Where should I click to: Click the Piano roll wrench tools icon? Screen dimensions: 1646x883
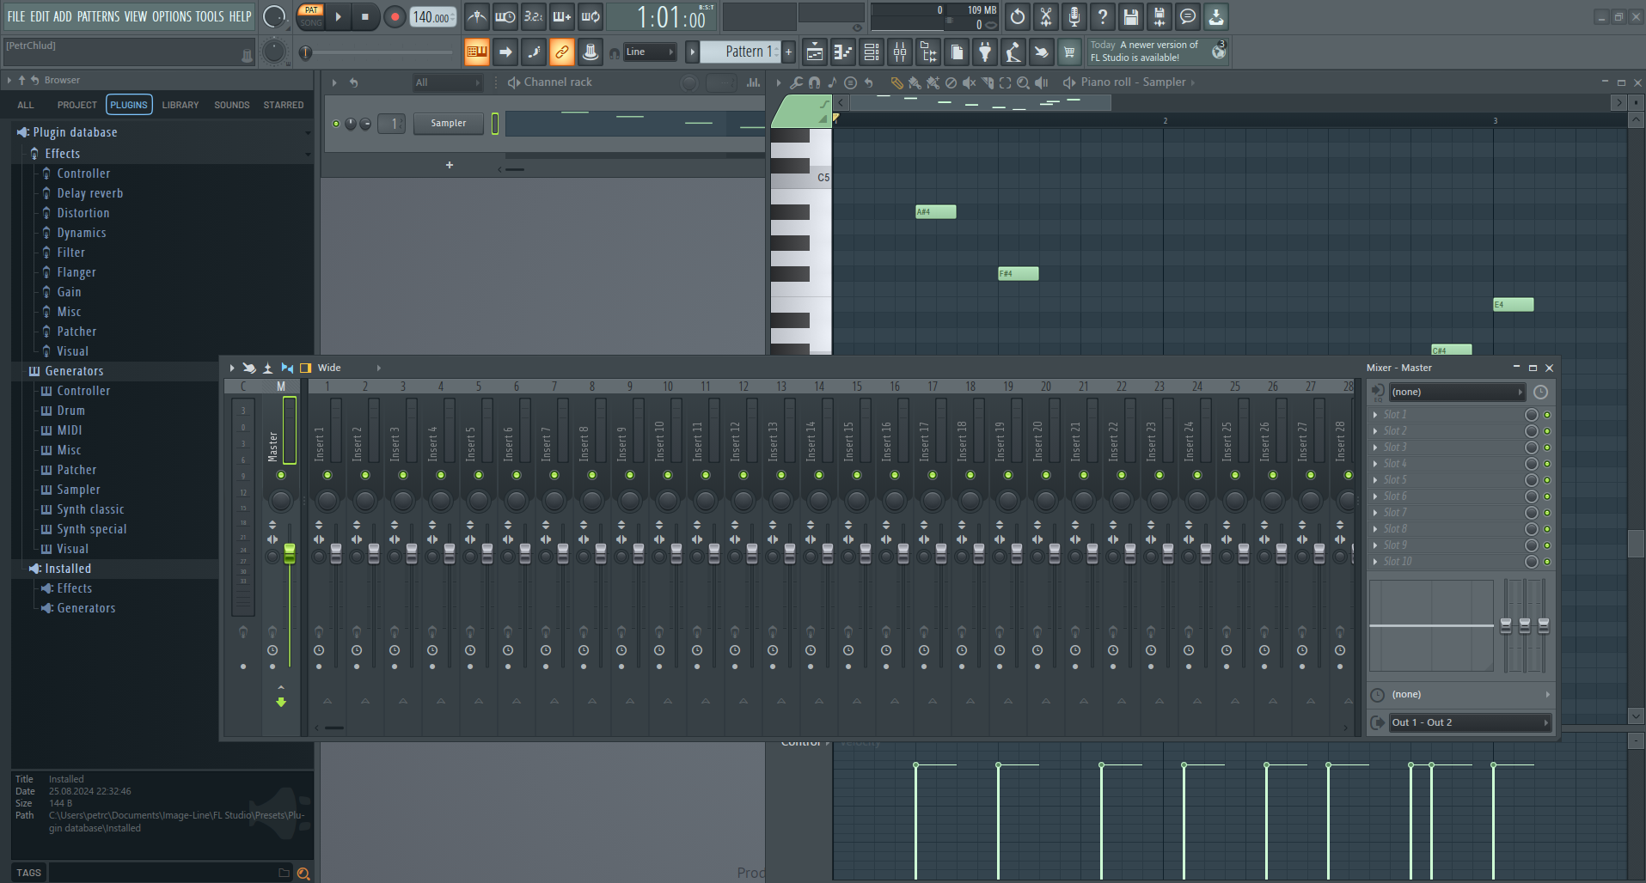[796, 82]
